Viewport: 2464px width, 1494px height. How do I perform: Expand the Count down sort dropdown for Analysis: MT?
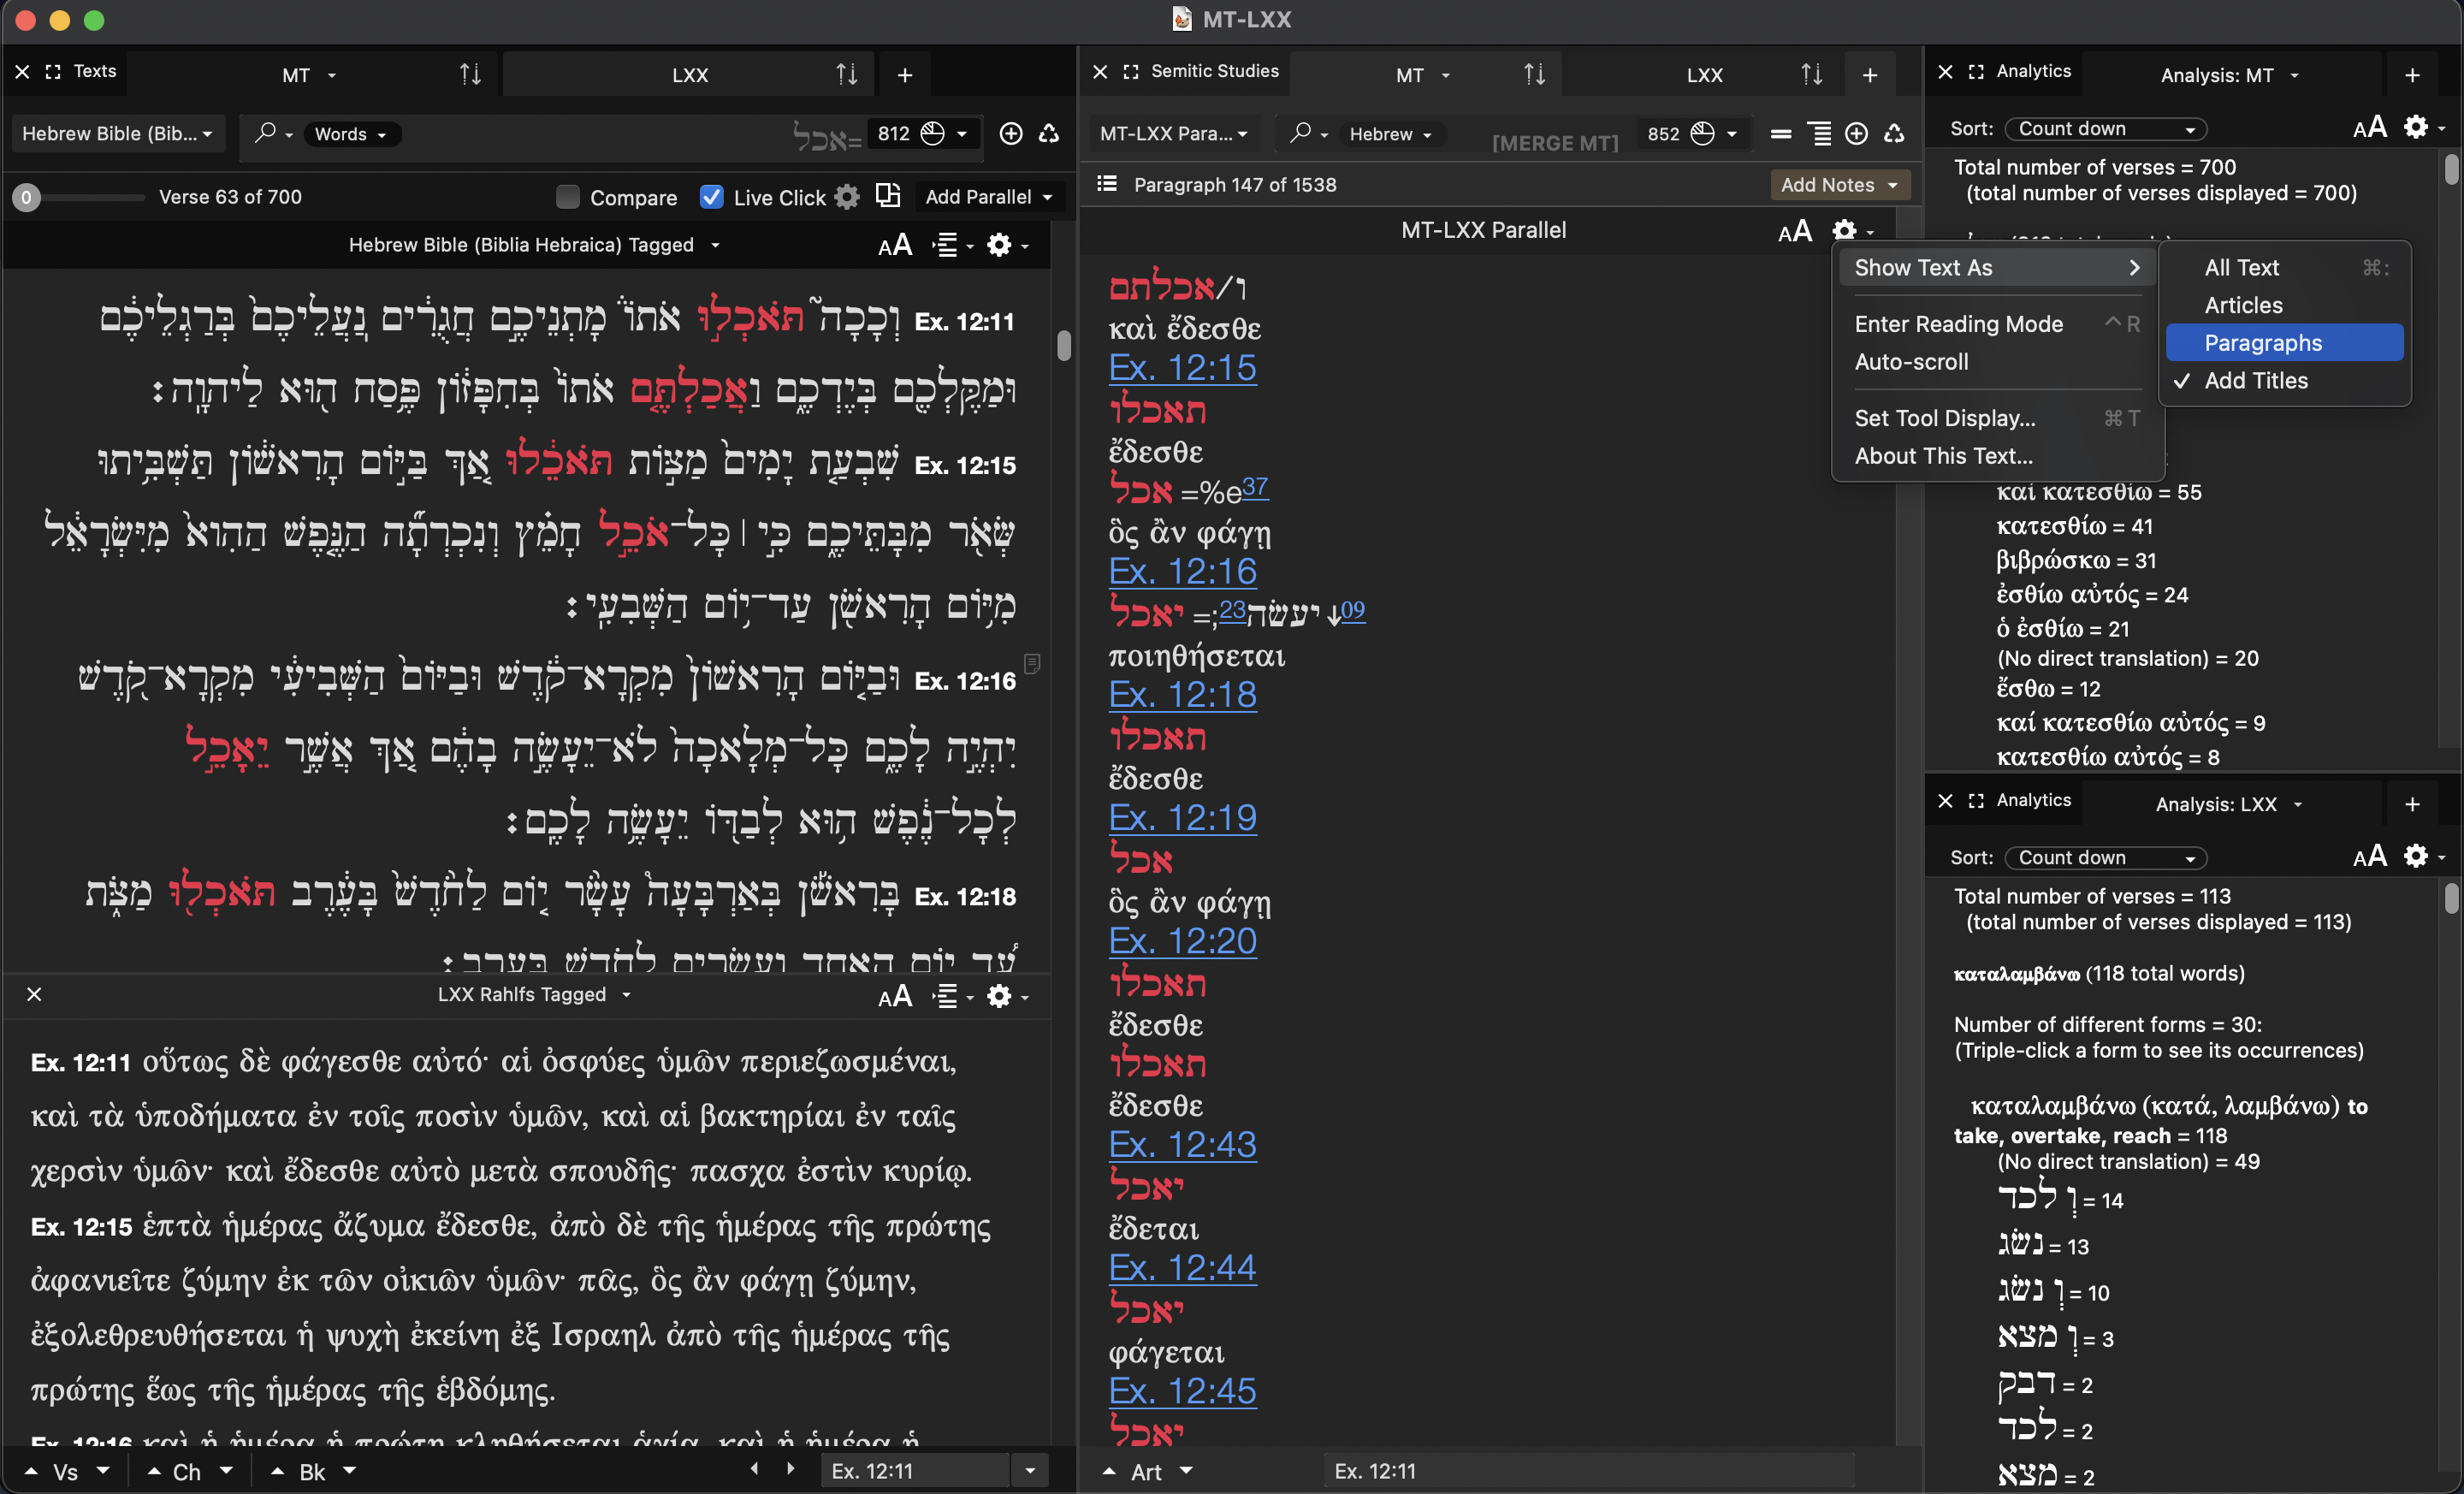point(2105,129)
